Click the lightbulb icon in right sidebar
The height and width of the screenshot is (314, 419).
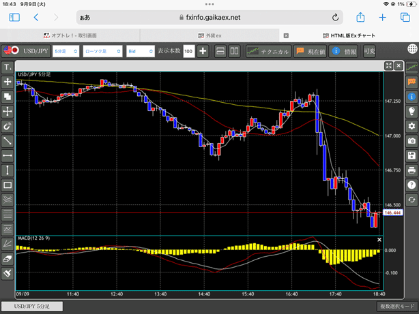(411, 111)
